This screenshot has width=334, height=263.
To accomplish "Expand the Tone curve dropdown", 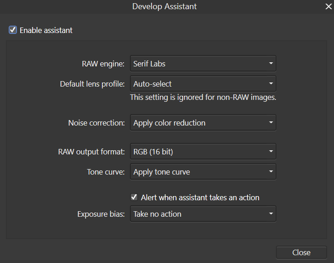I will click(x=203, y=172).
